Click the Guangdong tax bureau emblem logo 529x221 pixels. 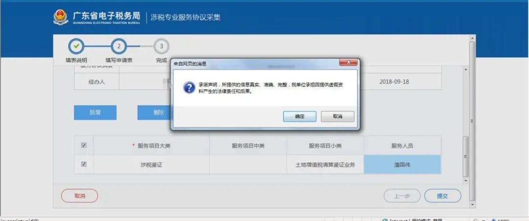click(x=61, y=17)
